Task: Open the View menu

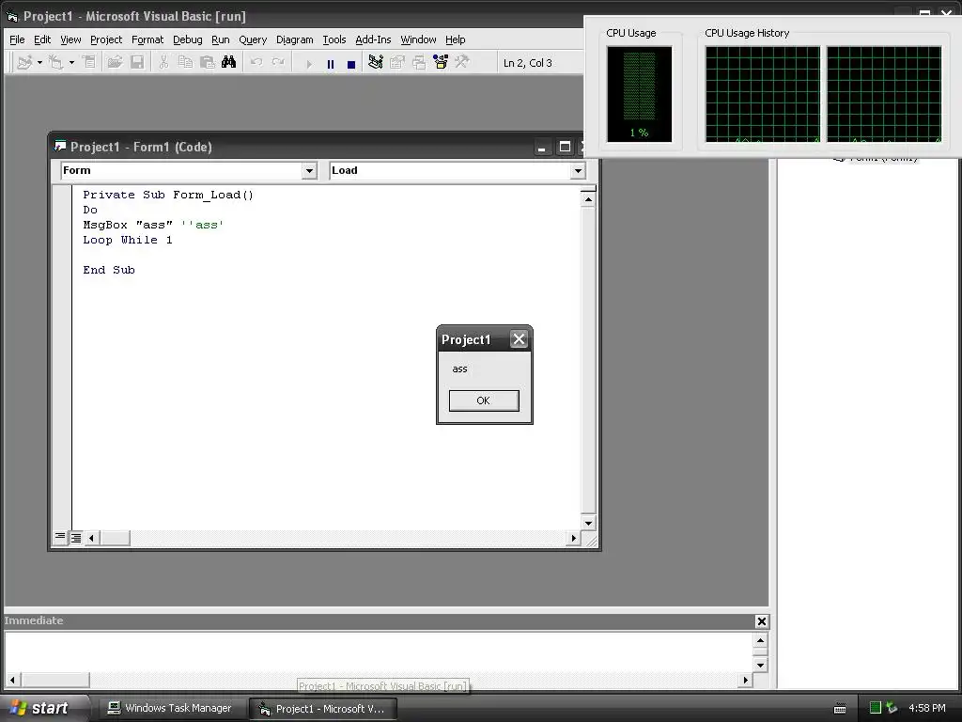Action: pos(70,39)
